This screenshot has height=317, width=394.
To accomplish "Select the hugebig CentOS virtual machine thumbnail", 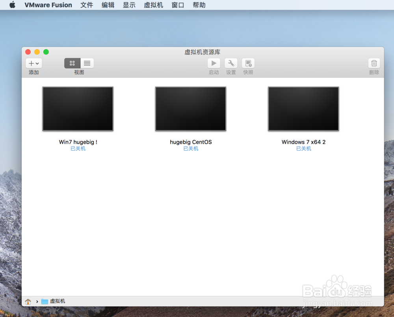I will 191,109.
